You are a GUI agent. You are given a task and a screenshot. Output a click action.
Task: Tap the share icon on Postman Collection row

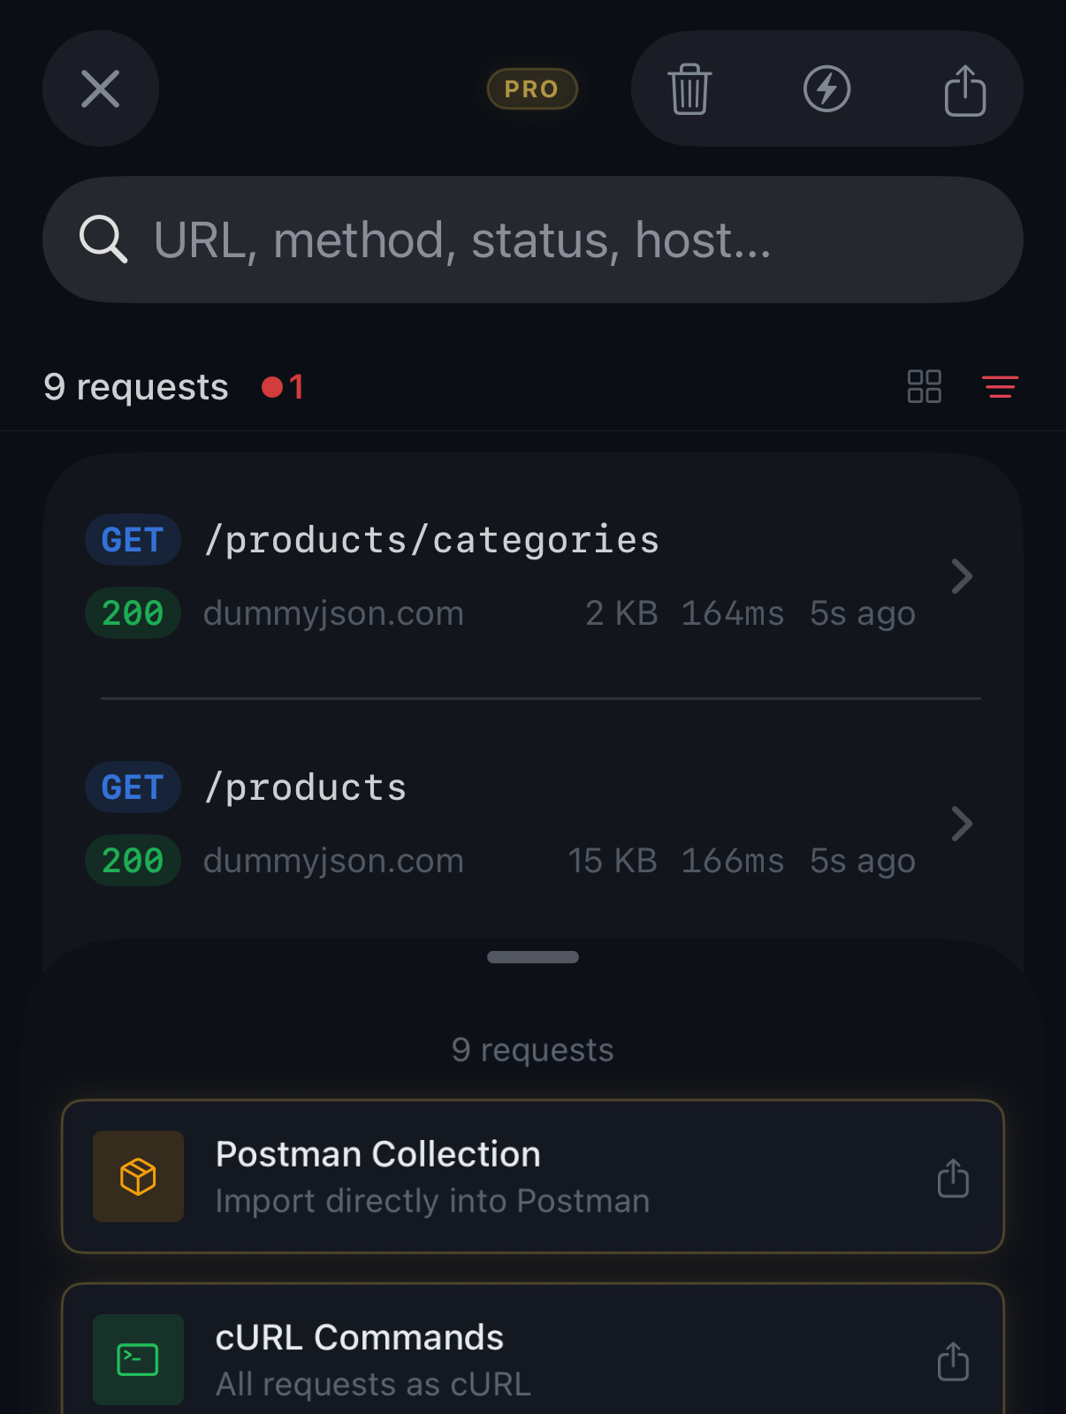click(x=953, y=1178)
